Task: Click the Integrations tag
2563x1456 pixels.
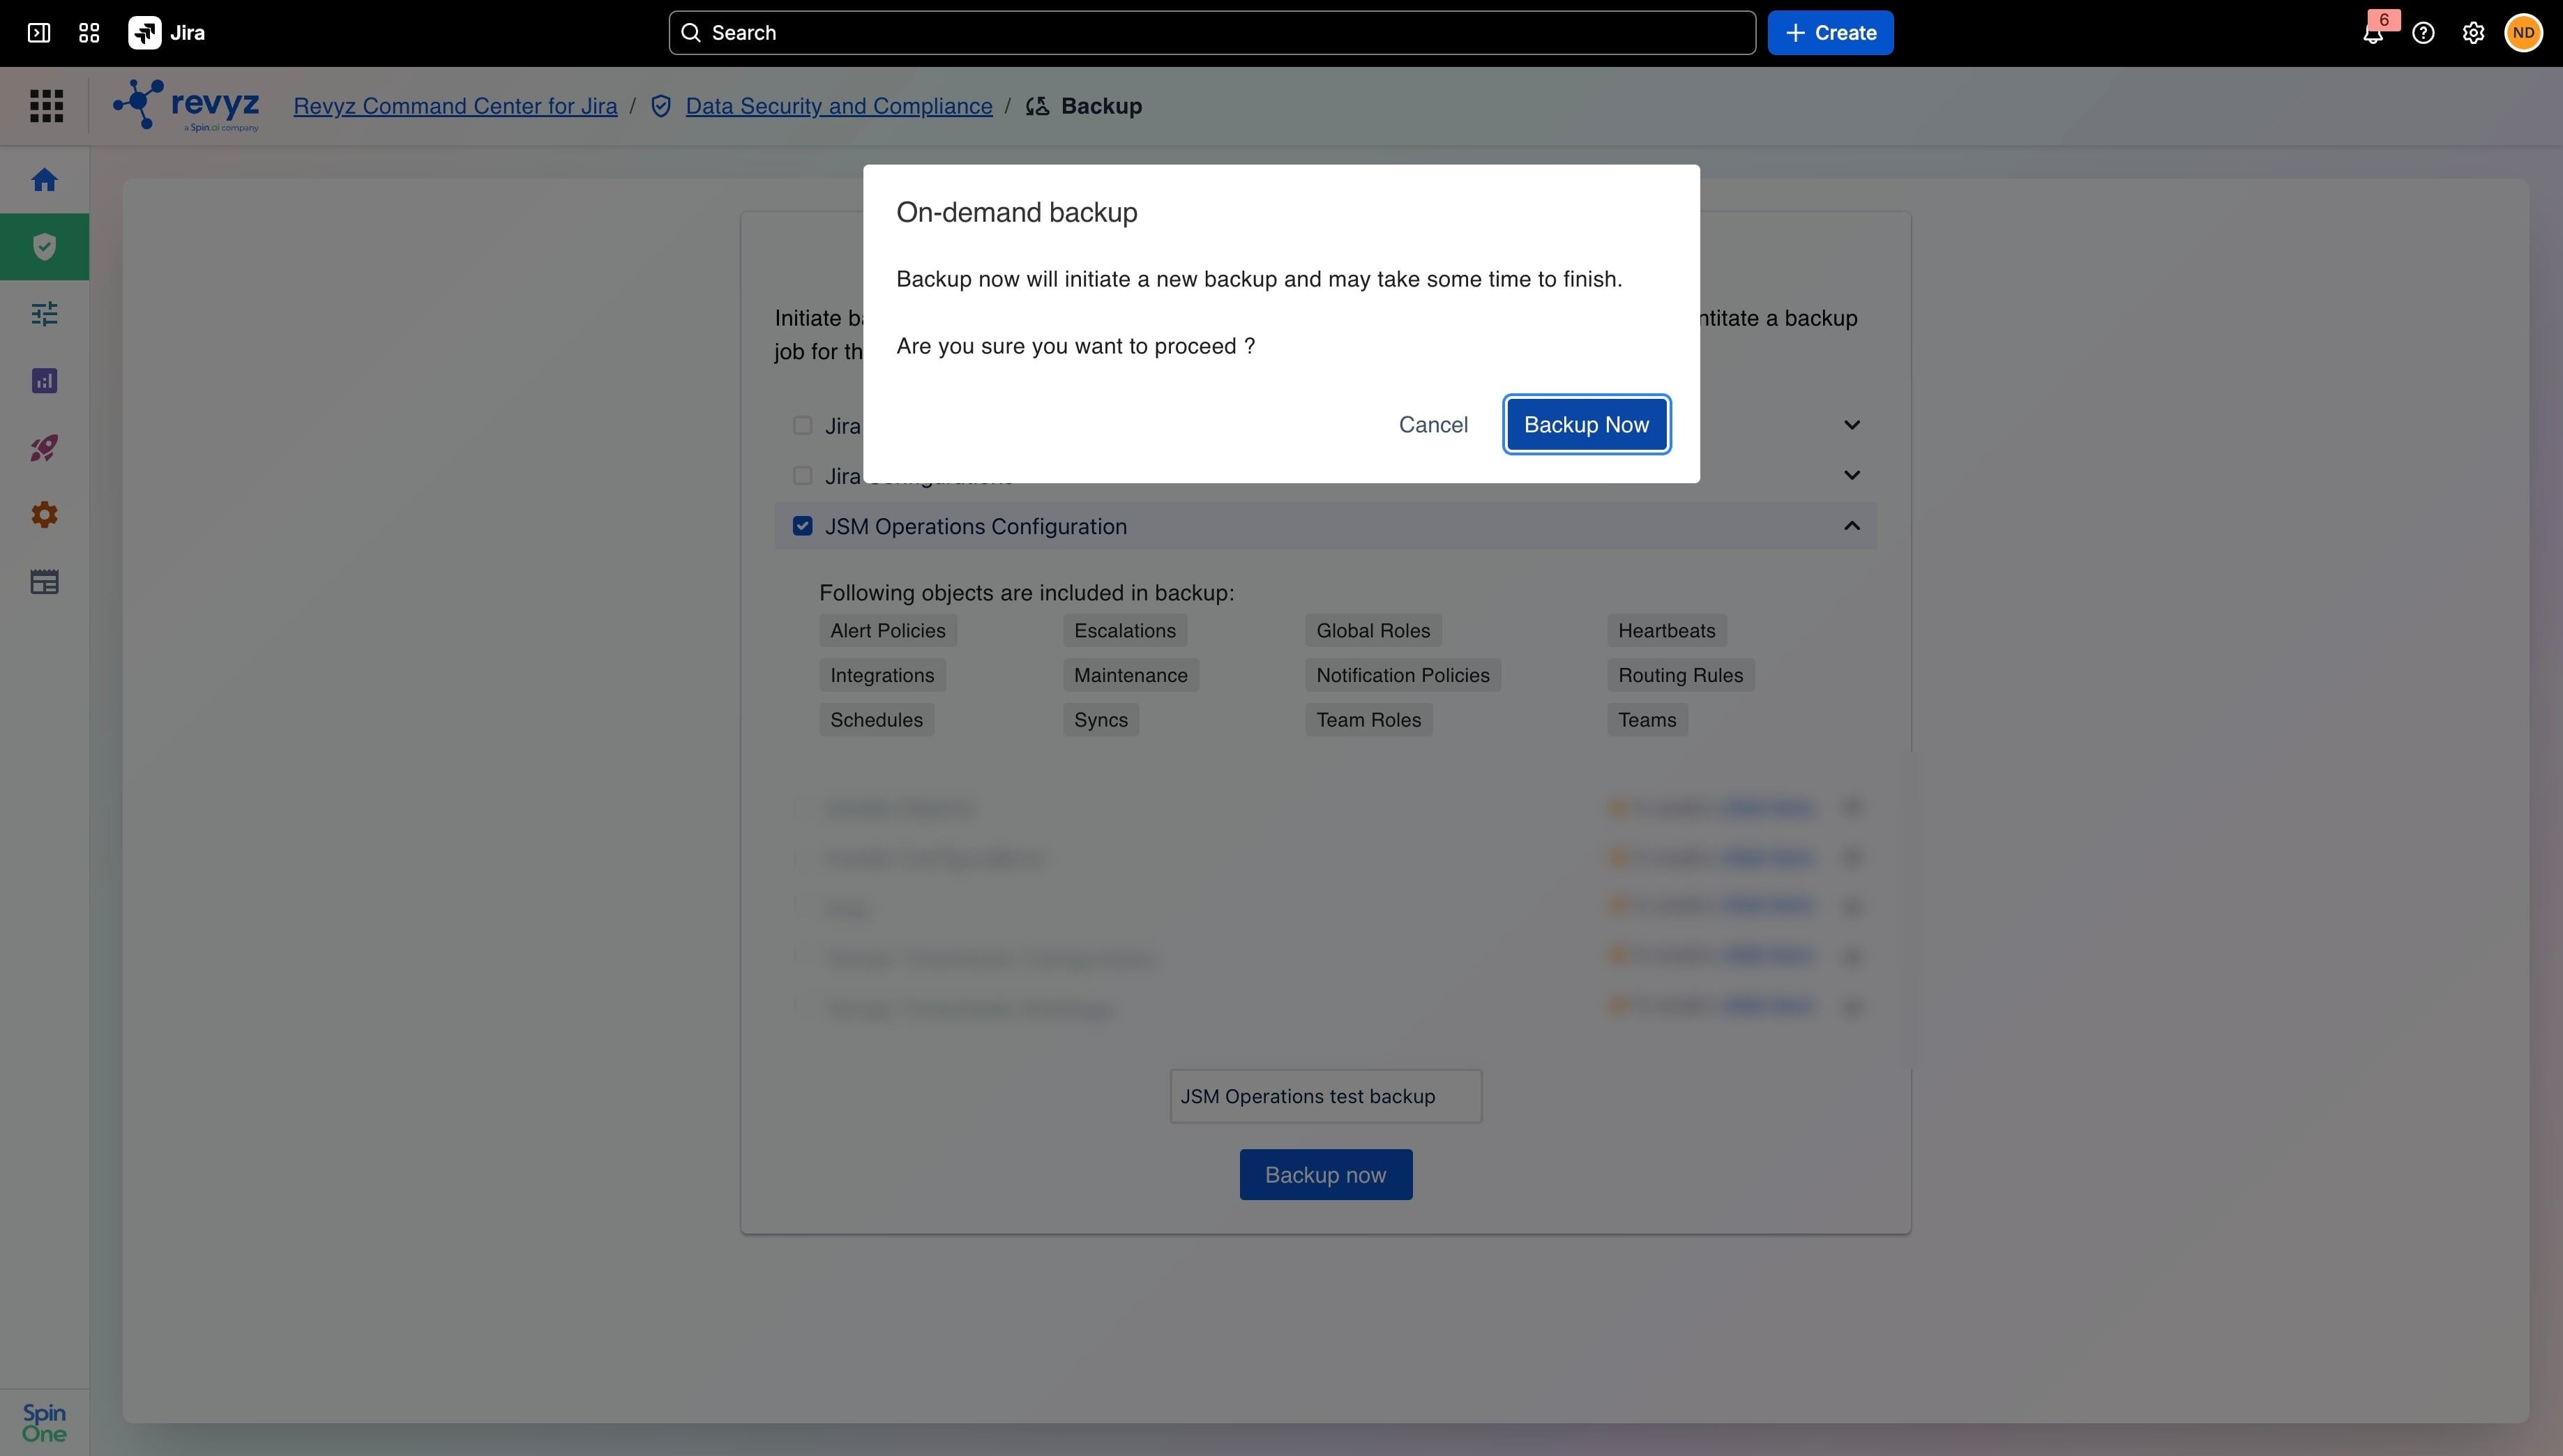Action: click(882, 676)
